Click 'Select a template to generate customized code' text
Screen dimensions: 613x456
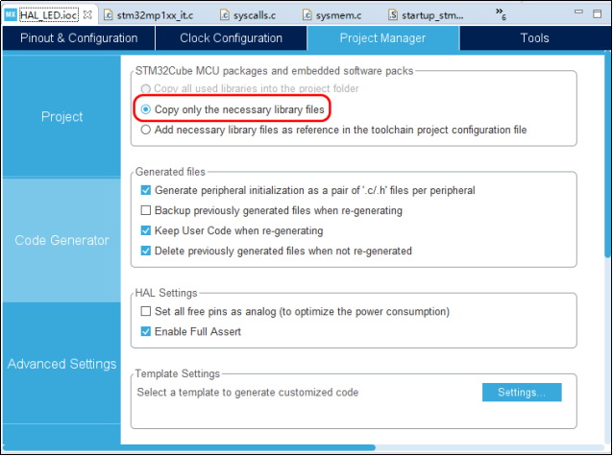(x=248, y=393)
